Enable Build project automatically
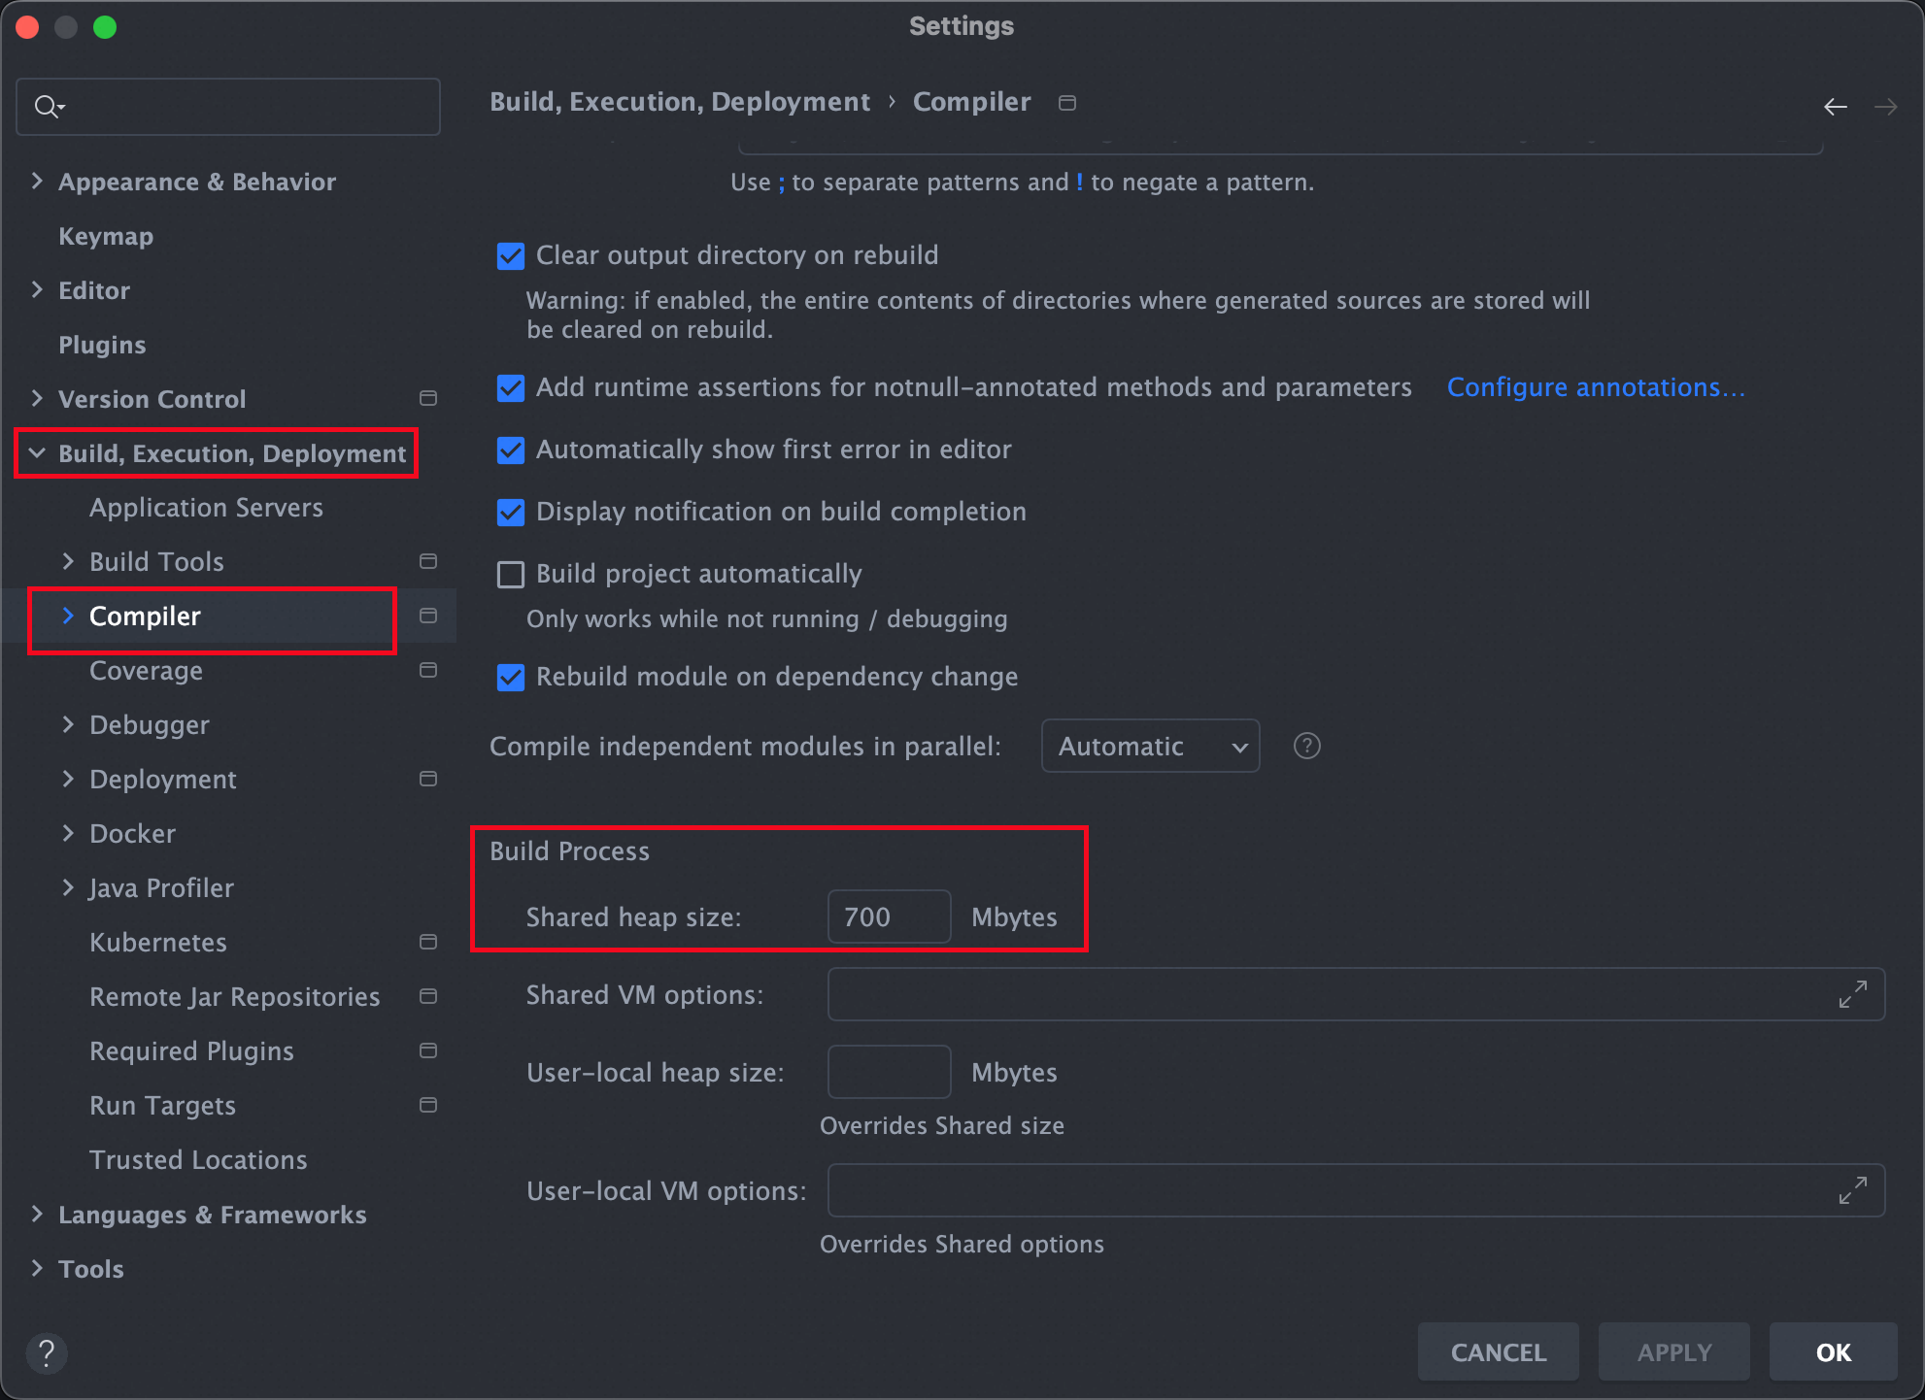This screenshot has width=1925, height=1400. point(510,574)
